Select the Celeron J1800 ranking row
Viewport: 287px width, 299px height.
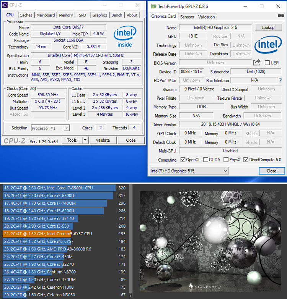(x=64, y=287)
